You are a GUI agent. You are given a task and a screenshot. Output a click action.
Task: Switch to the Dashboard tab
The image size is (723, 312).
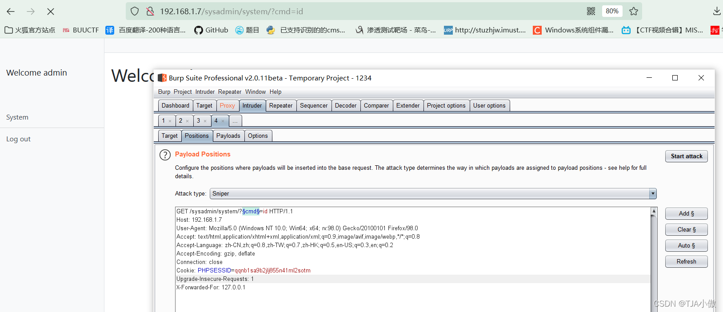click(x=176, y=106)
